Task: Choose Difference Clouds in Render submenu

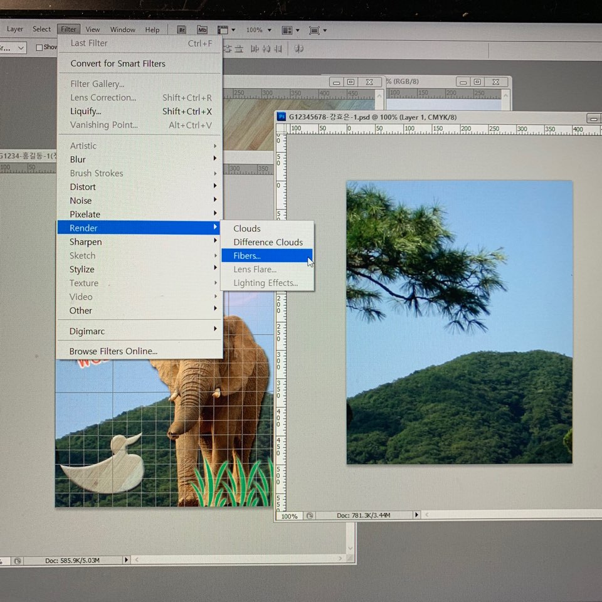Action: tap(268, 242)
